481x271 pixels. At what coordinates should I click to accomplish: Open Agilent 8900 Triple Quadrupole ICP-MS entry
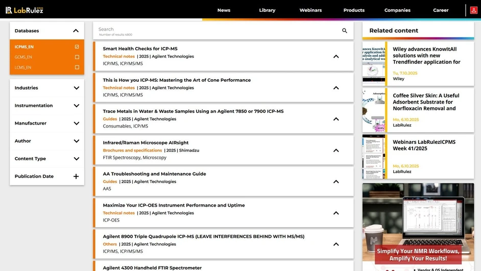[x=203, y=236]
